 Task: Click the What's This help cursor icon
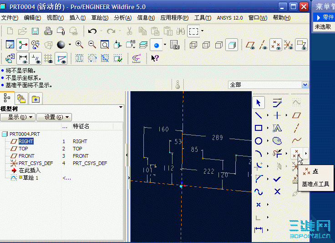point(155,58)
